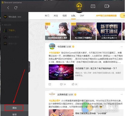Open comments with count 54
The height and width of the screenshot is (116, 125).
[x=63, y=84]
